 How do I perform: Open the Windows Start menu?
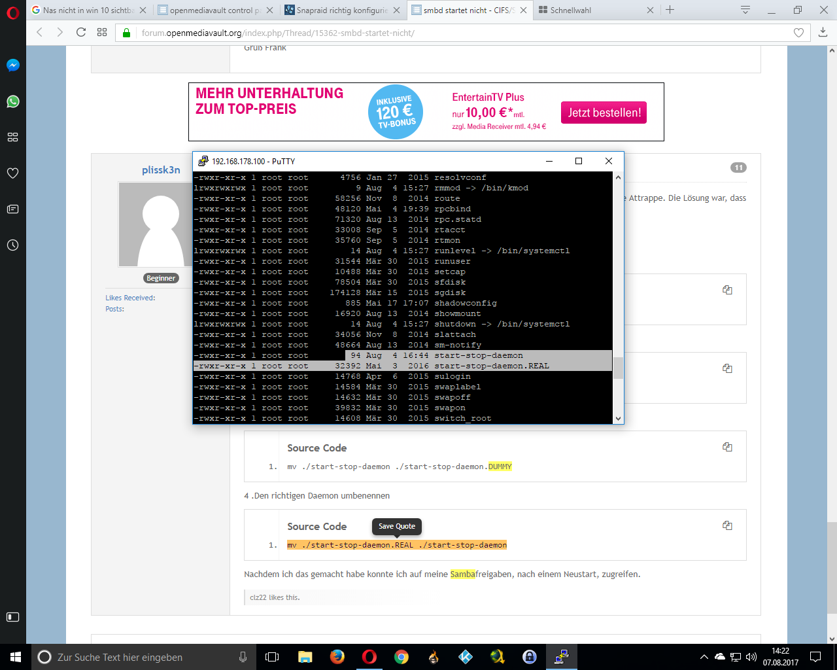point(16,657)
